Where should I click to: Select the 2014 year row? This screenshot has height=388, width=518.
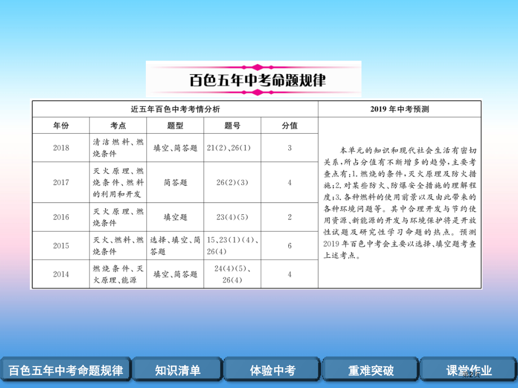click(60, 274)
